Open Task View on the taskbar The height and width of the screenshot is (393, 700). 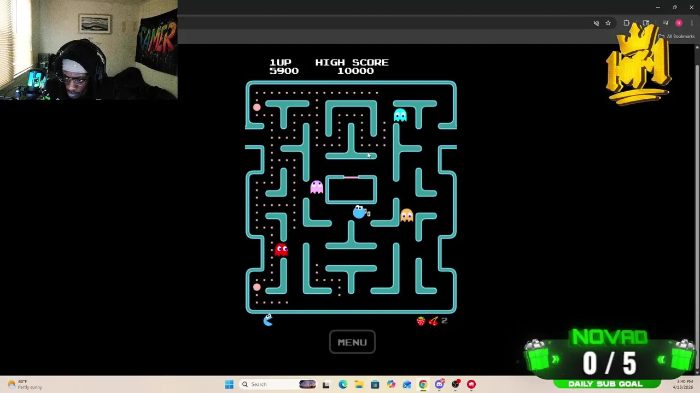(326, 384)
